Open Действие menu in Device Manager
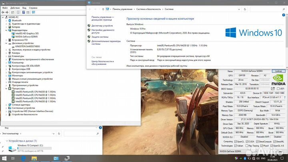 (x=15, y=8)
